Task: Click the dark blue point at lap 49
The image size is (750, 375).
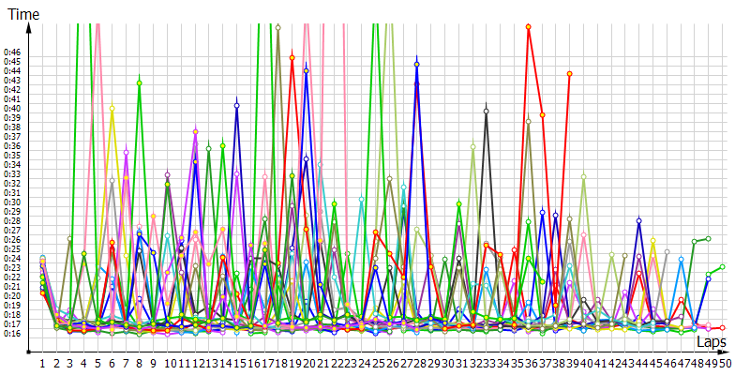Action: click(709, 279)
